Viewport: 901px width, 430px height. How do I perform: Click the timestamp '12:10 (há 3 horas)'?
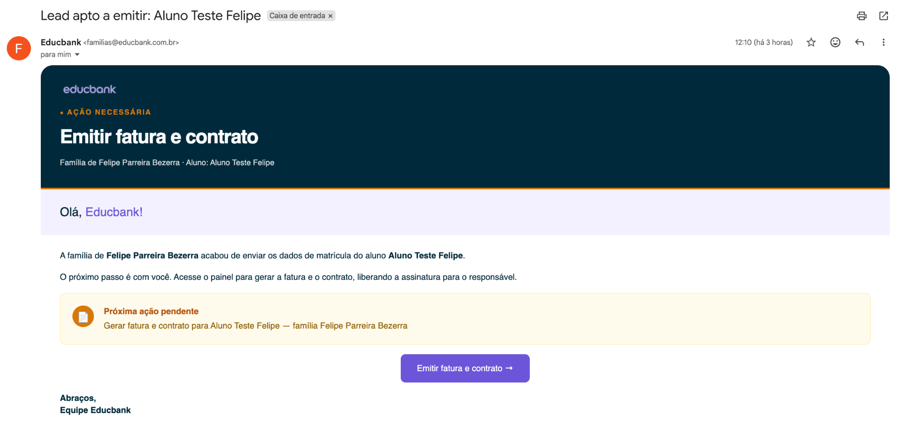(x=764, y=42)
